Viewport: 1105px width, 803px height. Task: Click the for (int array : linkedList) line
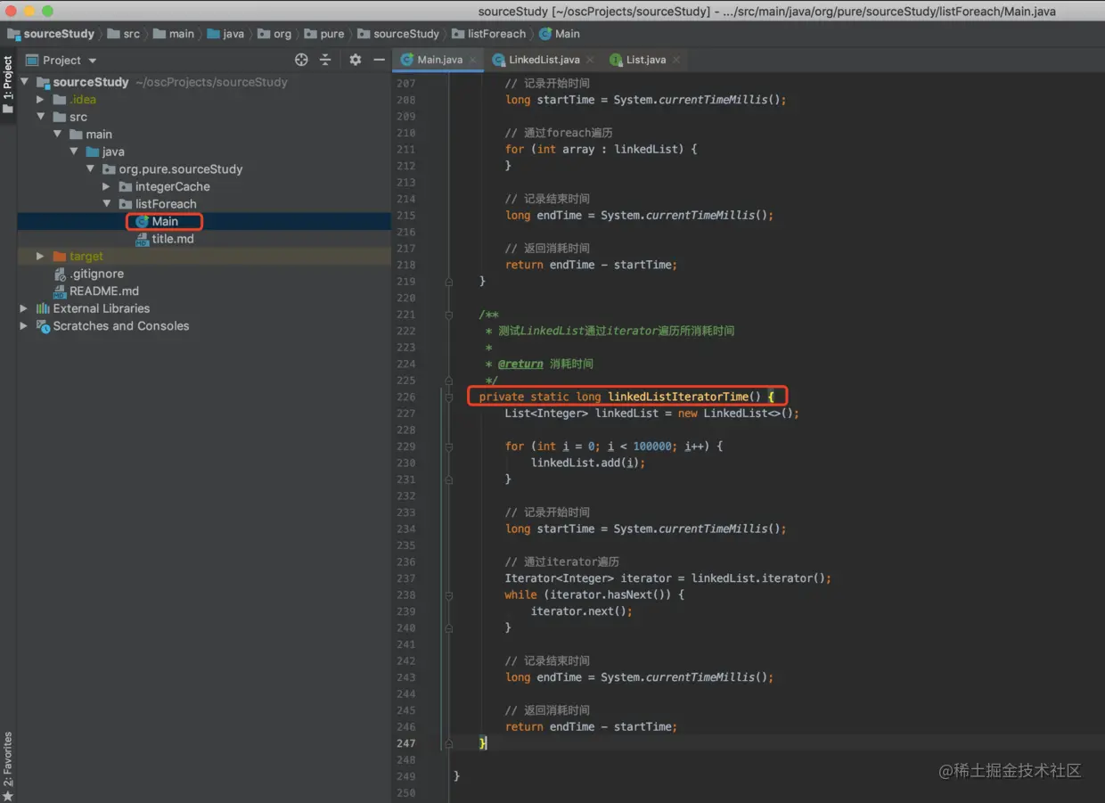(x=602, y=149)
